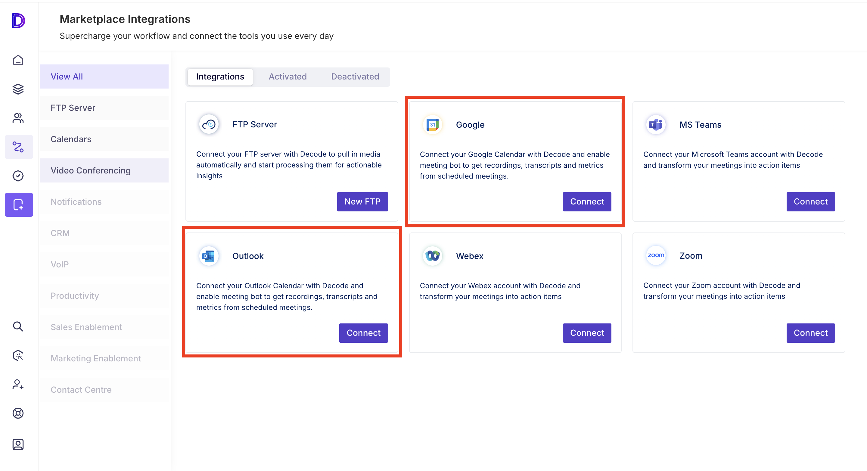This screenshot has width=867, height=471.
Task: Select Productivity category
Action: tap(104, 296)
